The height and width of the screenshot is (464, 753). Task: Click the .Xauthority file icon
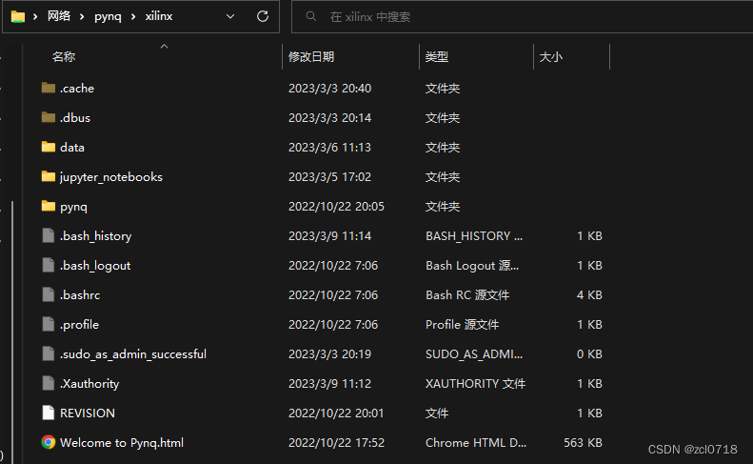(x=48, y=383)
